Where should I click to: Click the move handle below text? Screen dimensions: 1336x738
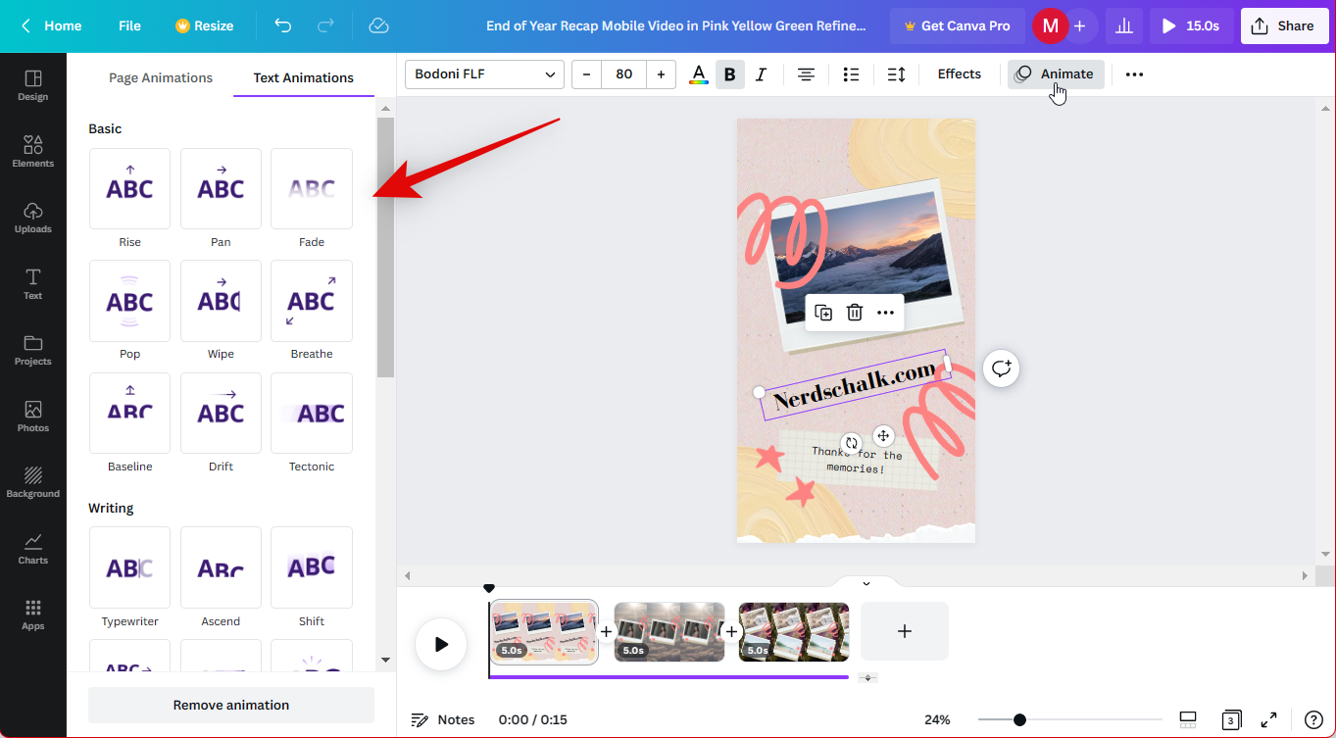click(883, 436)
